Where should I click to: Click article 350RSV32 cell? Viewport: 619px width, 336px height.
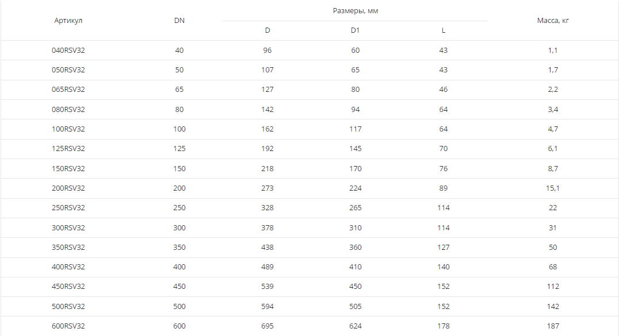68,248
